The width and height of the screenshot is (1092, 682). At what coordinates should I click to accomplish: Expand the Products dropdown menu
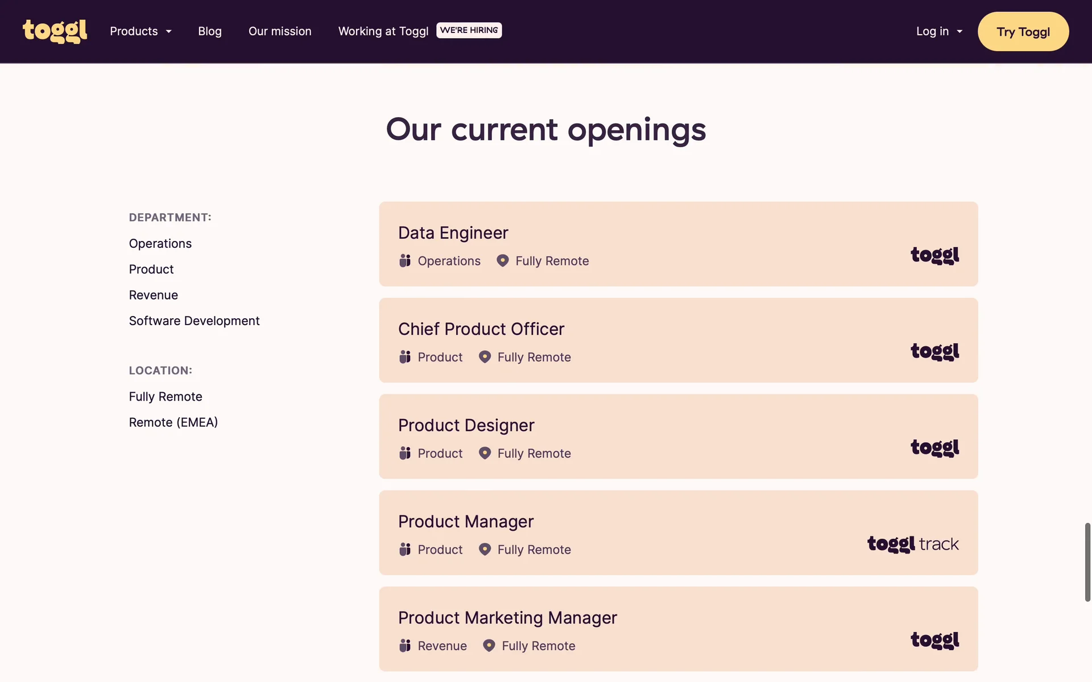(140, 31)
